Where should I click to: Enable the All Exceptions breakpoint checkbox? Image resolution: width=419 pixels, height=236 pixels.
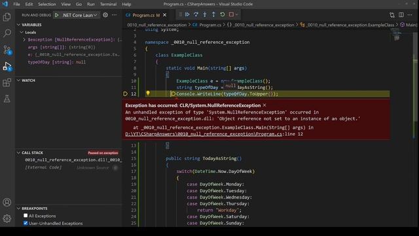pos(26,216)
